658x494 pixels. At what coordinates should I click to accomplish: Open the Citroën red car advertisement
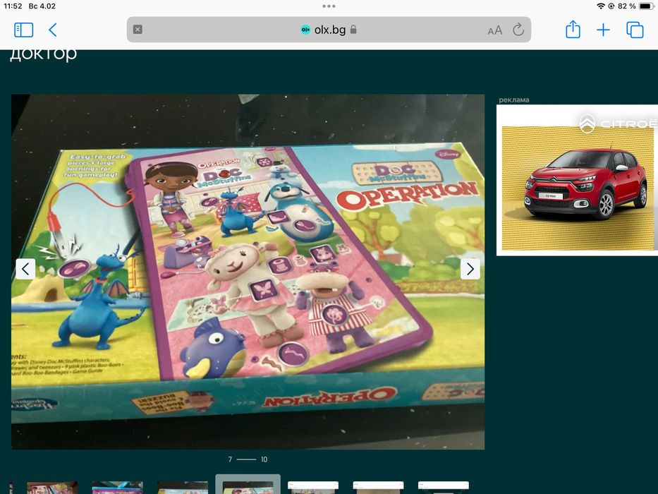tap(577, 180)
